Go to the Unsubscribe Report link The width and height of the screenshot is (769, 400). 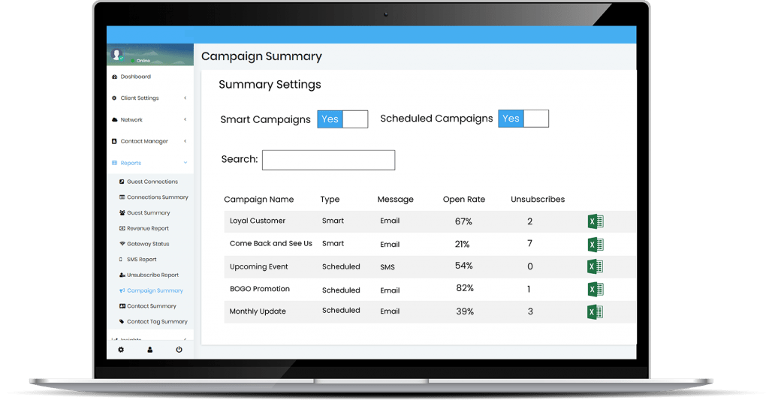(152, 275)
